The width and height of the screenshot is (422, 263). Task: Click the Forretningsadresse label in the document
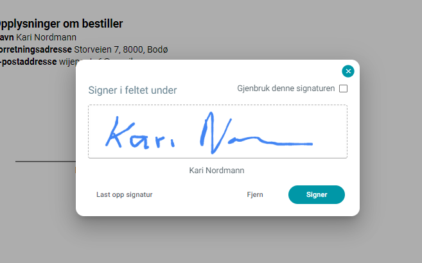36,49
